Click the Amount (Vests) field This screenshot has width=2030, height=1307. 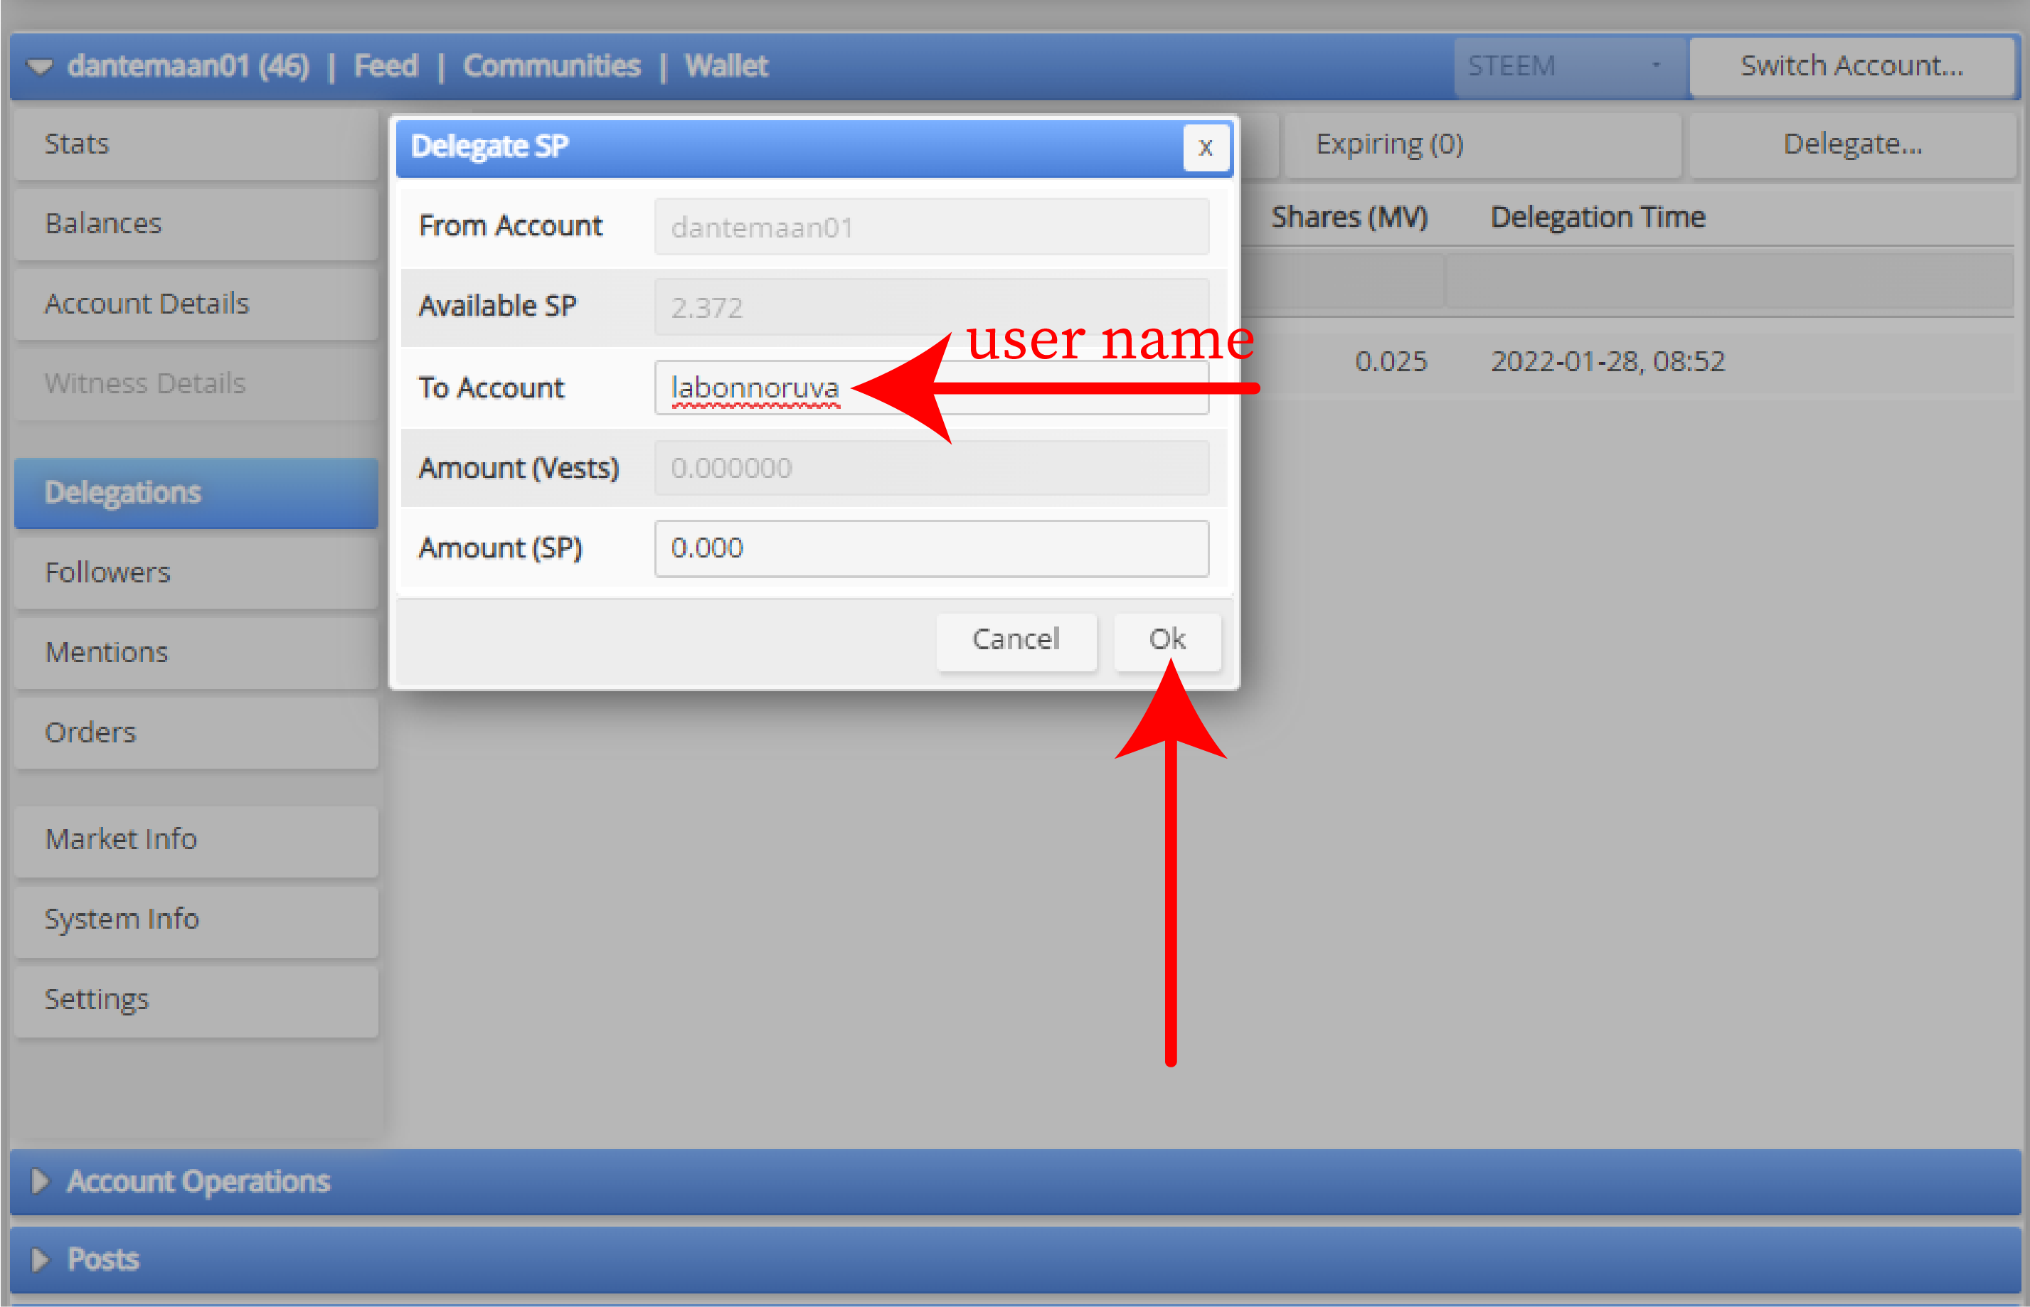tap(931, 468)
